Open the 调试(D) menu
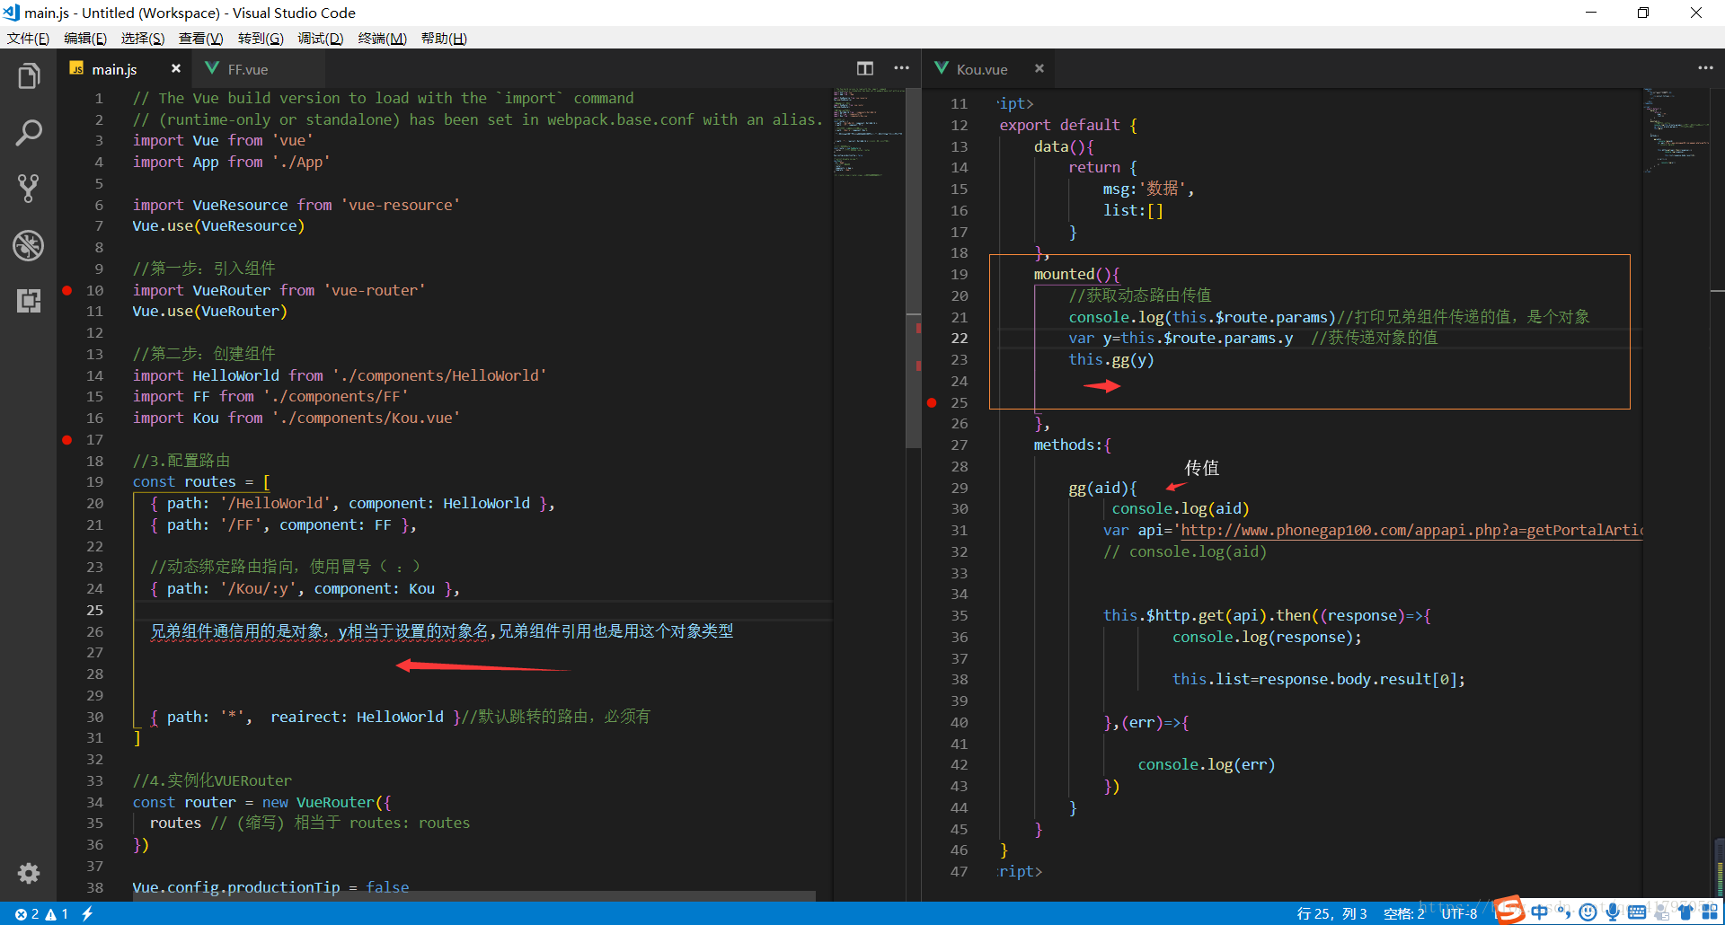1725x925 pixels. [x=321, y=38]
